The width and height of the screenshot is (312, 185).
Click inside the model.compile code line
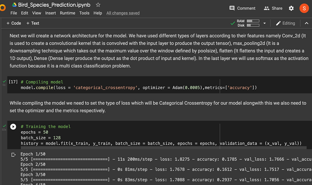click(139, 87)
